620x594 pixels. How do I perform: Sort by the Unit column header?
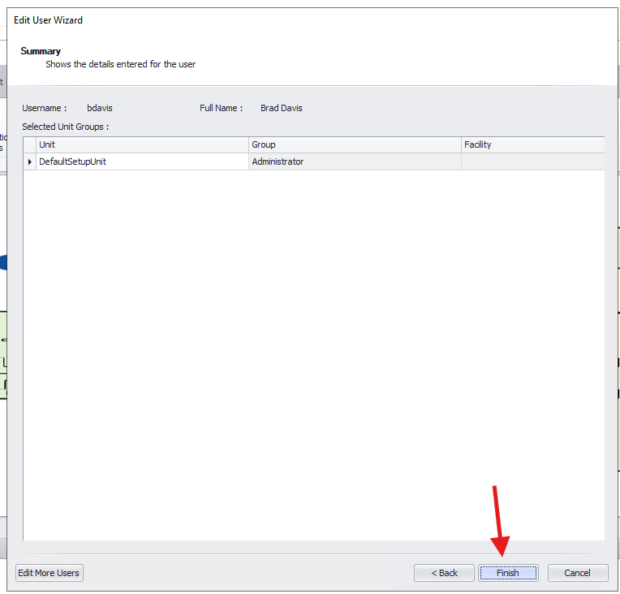pyautogui.click(x=142, y=144)
